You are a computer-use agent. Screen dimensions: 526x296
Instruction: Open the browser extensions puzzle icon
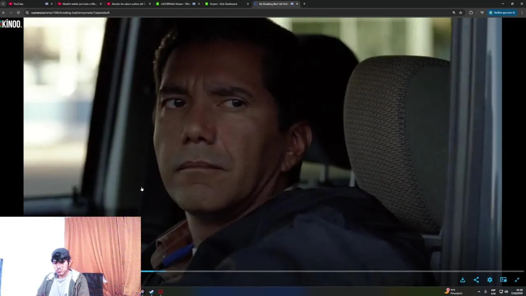click(471, 13)
